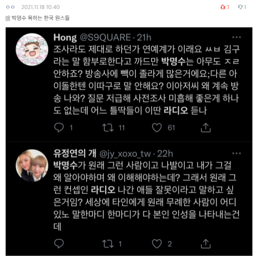Click the @S9QUARE handle
Viewport: 255px width, 258px height.
(x=105, y=37)
